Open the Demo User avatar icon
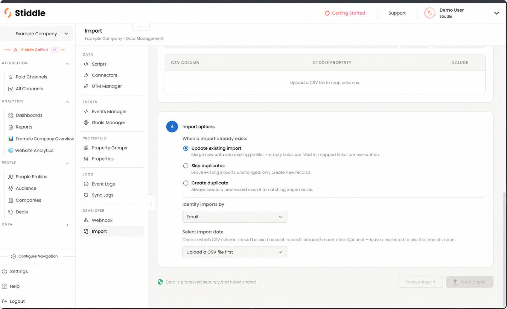This screenshot has height=309, width=507. click(x=430, y=13)
